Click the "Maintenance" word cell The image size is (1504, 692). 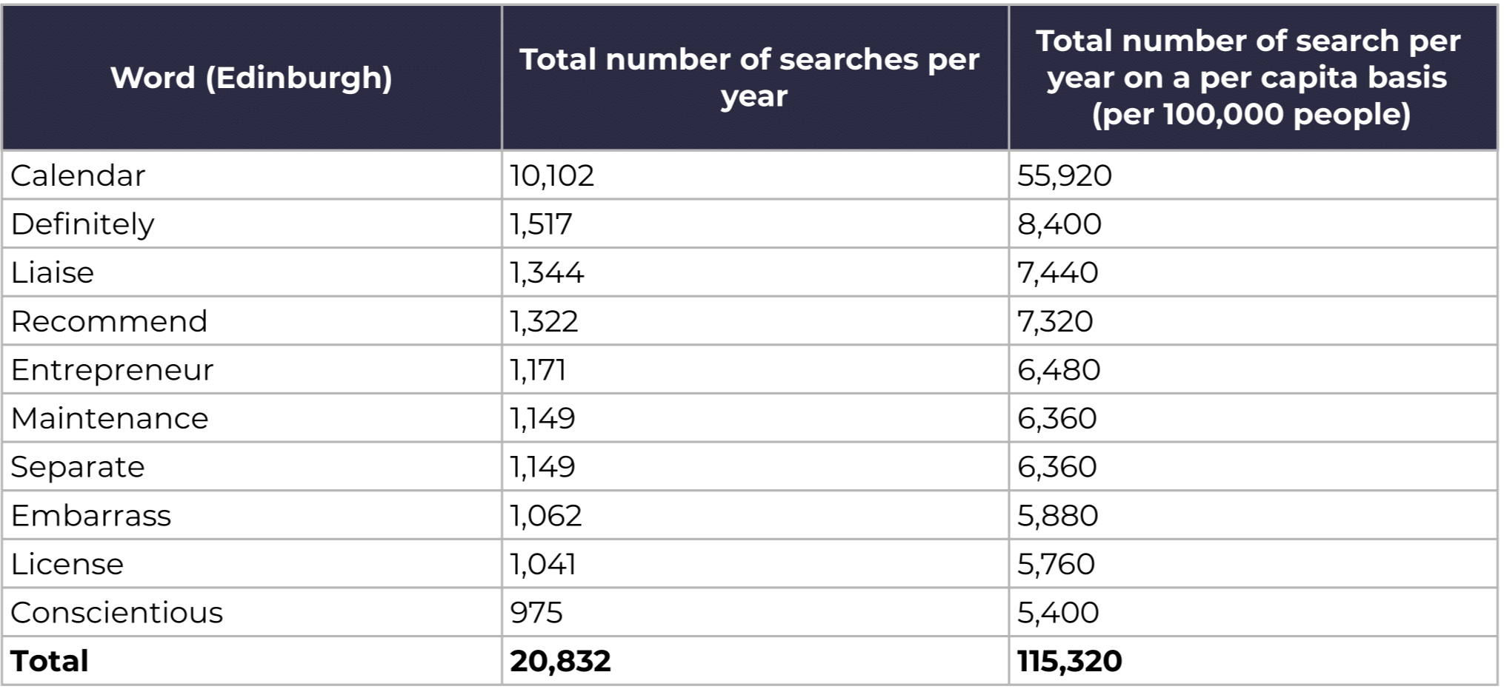coord(110,418)
